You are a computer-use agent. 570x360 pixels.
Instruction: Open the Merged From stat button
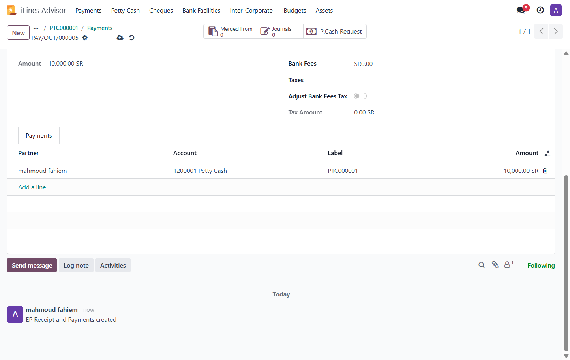tap(230, 32)
